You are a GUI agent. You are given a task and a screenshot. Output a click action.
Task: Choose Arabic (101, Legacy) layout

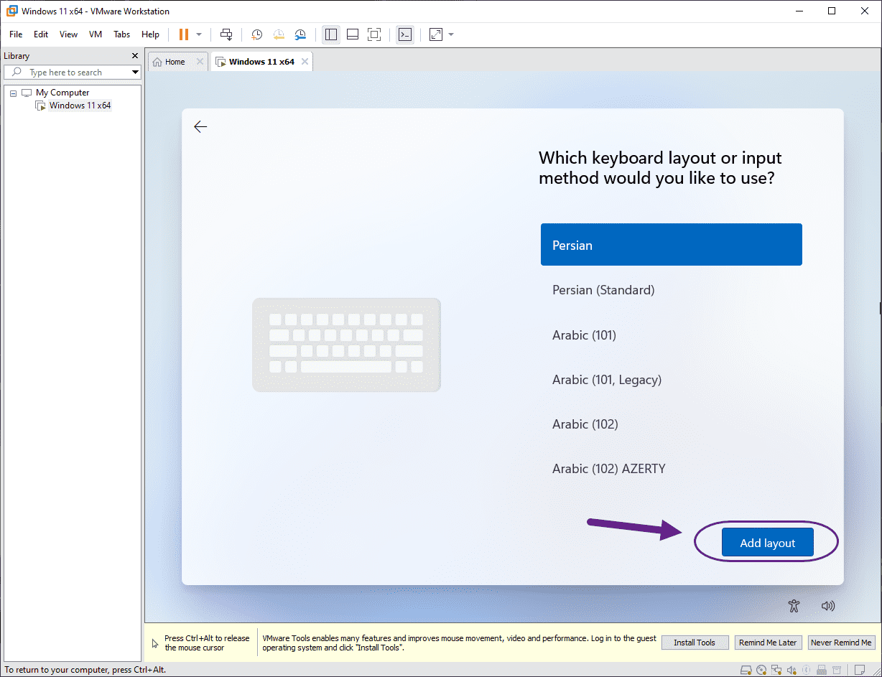coord(672,380)
